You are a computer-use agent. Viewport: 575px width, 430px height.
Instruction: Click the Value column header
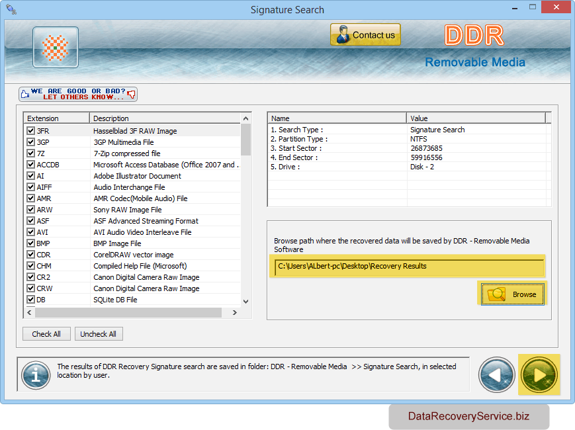point(476,118)
